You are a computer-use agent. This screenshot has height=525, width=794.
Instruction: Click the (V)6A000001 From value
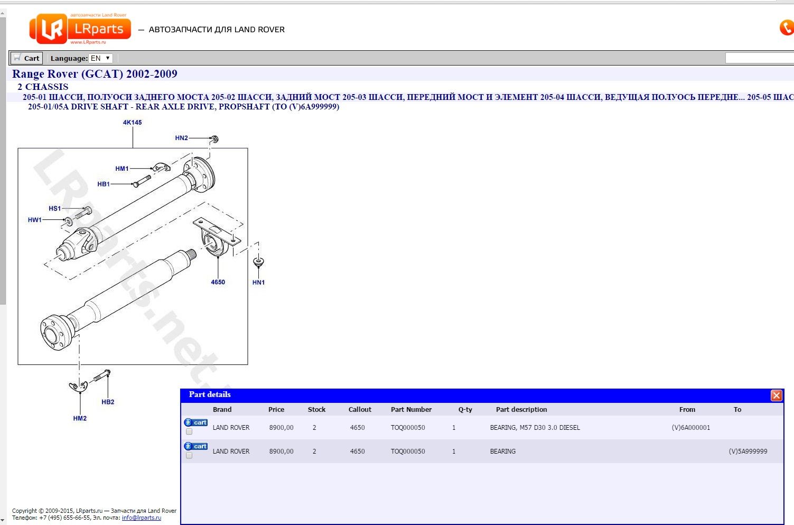coord(691,428)
